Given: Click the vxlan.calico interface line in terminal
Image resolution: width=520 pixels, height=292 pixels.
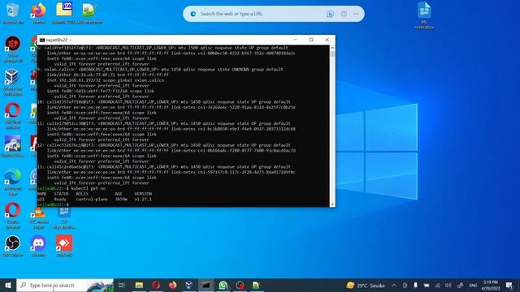Looking at the screenshot, I should pyautogui.click(x=161, y=70).
